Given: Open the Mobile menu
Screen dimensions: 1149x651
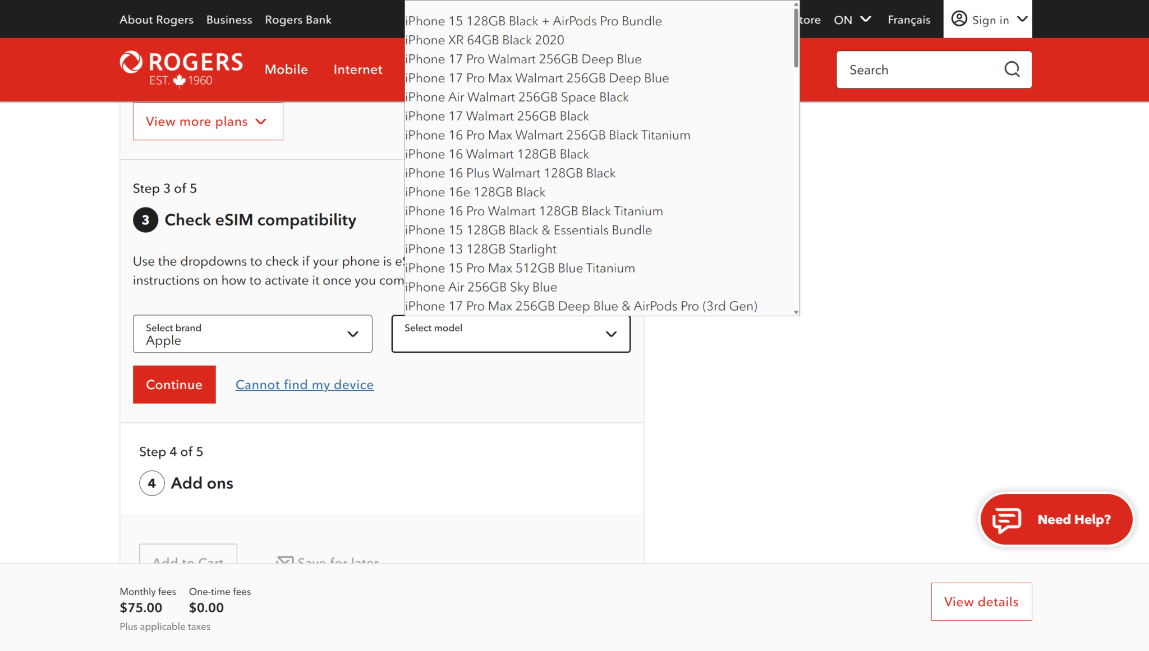Looking at the screenshot, I should pos(286,69).
